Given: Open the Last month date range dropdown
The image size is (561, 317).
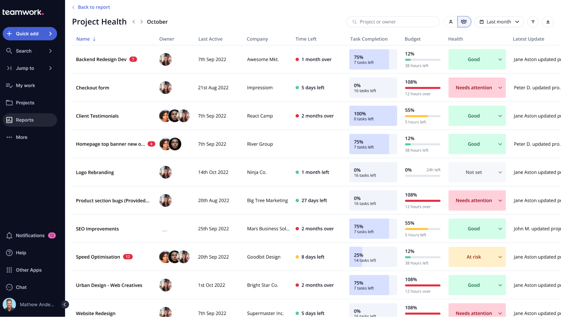Looking at the screenshot, I should pyautogui.click(x=499, y=22).
